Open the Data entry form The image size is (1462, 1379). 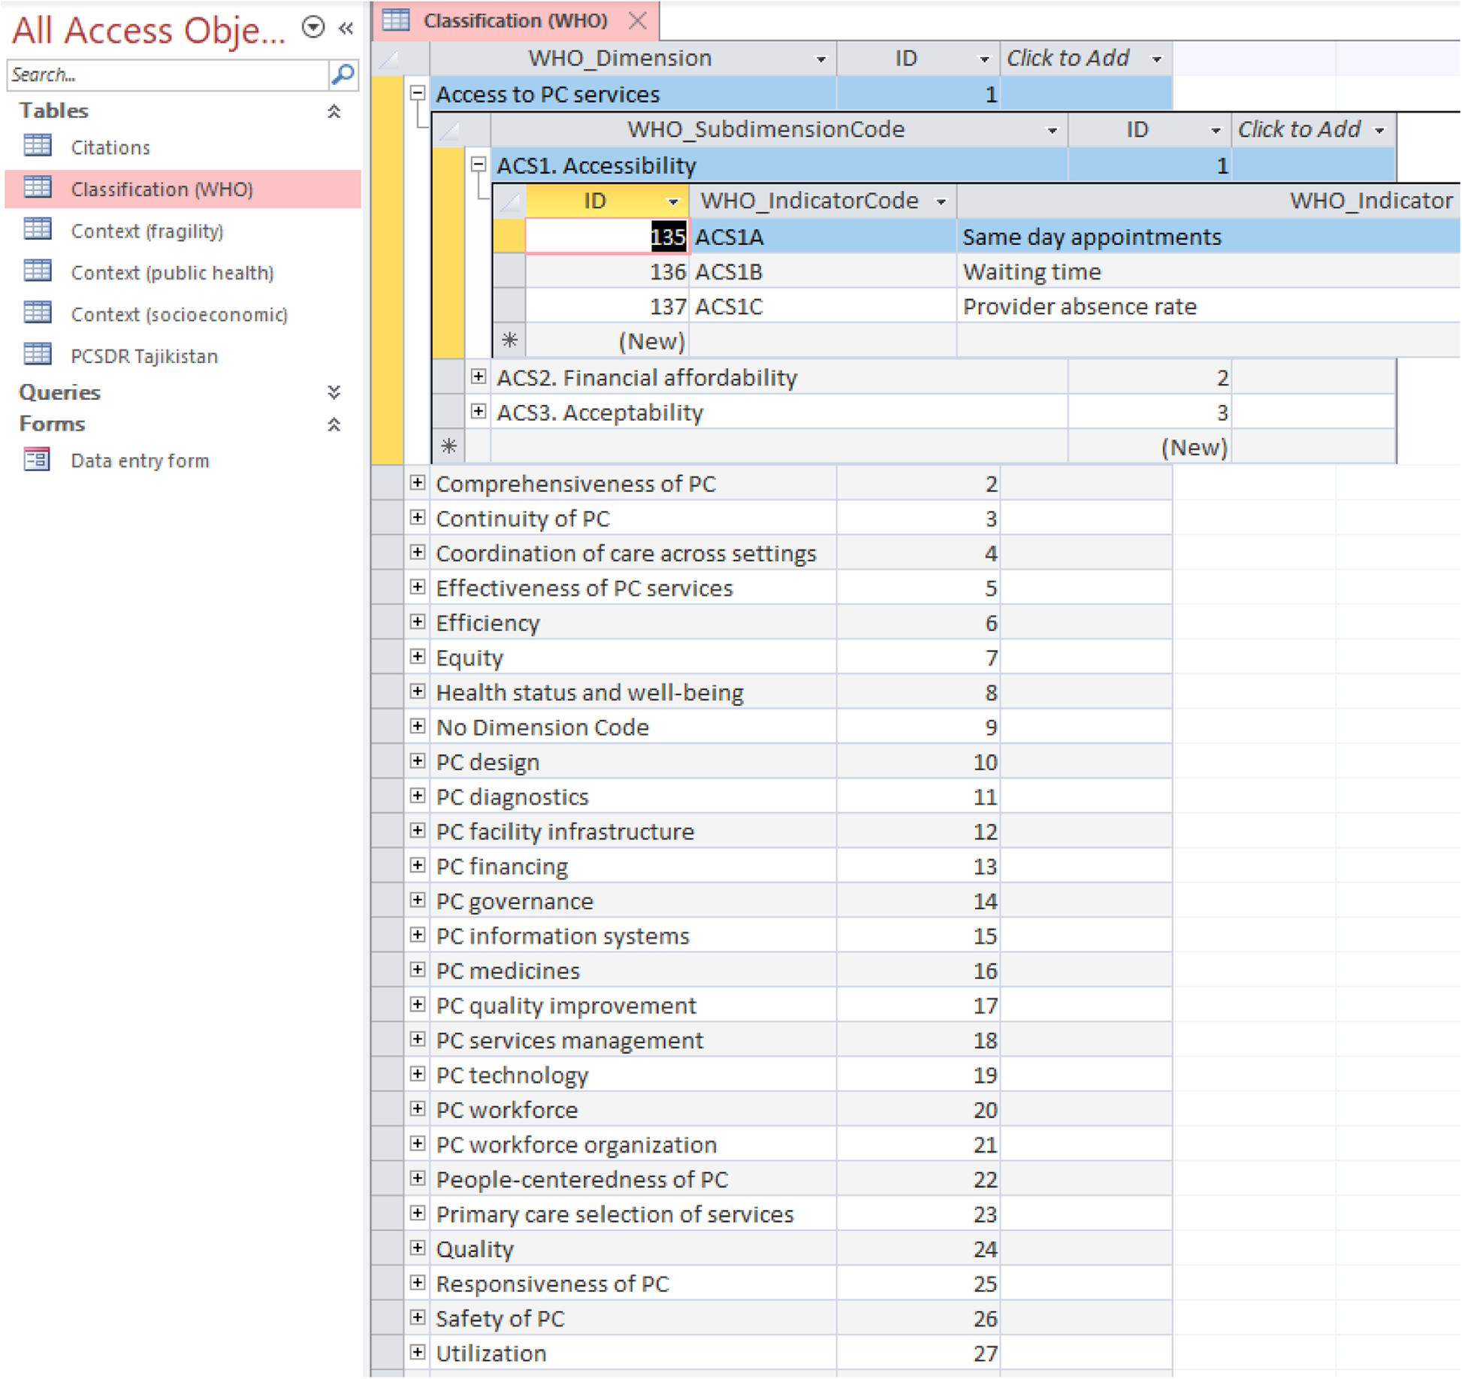click(x=140, y=461)
